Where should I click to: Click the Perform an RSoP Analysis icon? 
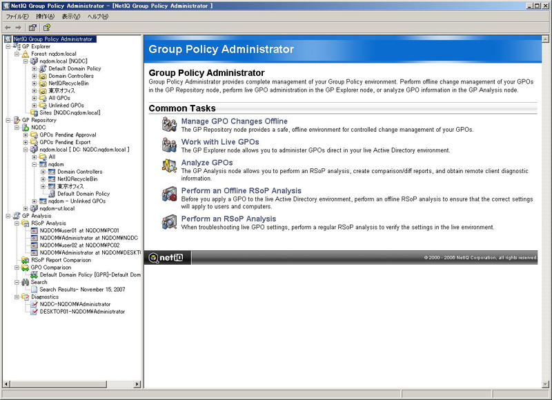[x=169, y=222]
